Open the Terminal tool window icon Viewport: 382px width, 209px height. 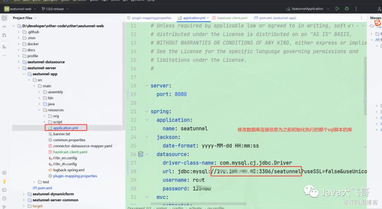[4, 190]
